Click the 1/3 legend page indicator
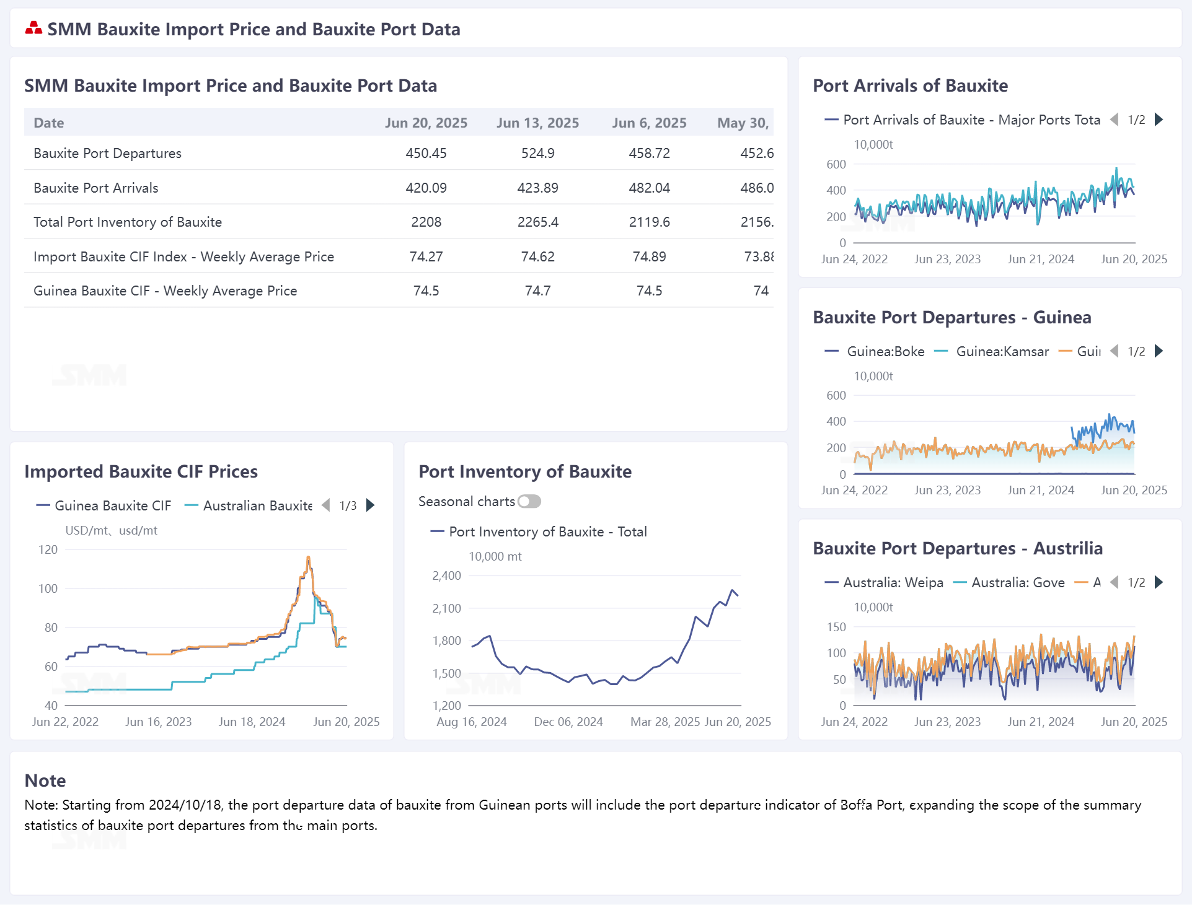Screen dimensions: 1192x905 pyautogui.click(x=348, y=505)
